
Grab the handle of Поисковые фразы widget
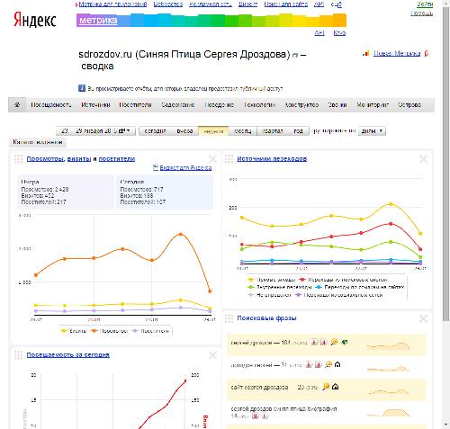point(229,318)
